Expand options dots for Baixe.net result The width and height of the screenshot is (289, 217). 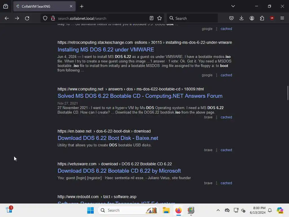point(216,150)
